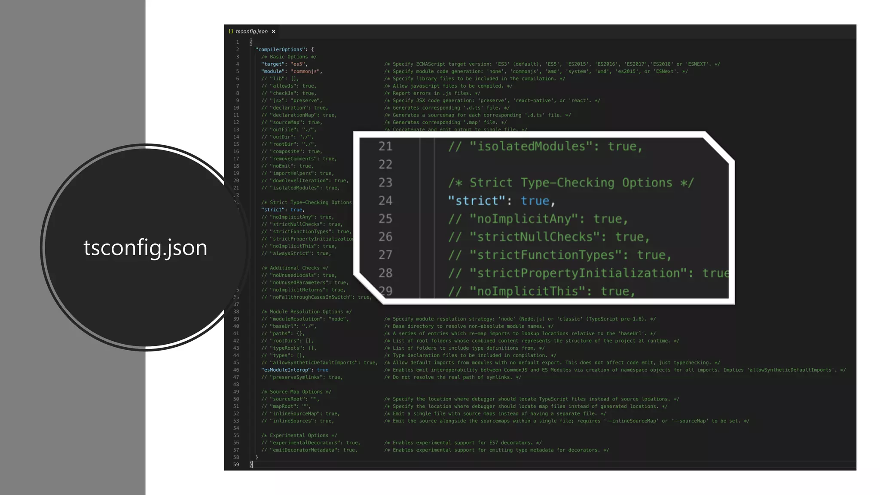Click the commented "sourceMap": true on line 12

tap(292, 122)
